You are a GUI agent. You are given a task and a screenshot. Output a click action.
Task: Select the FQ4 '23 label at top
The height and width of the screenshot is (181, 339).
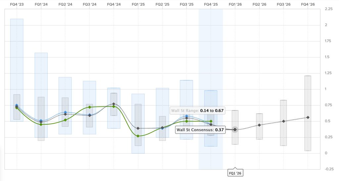coord(17,4)
